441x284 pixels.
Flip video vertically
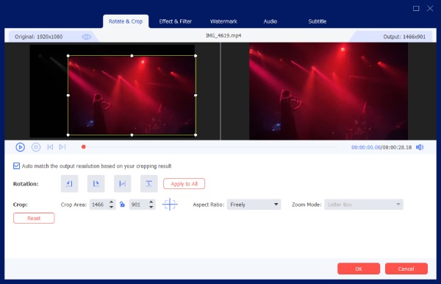tap(148, 184)
